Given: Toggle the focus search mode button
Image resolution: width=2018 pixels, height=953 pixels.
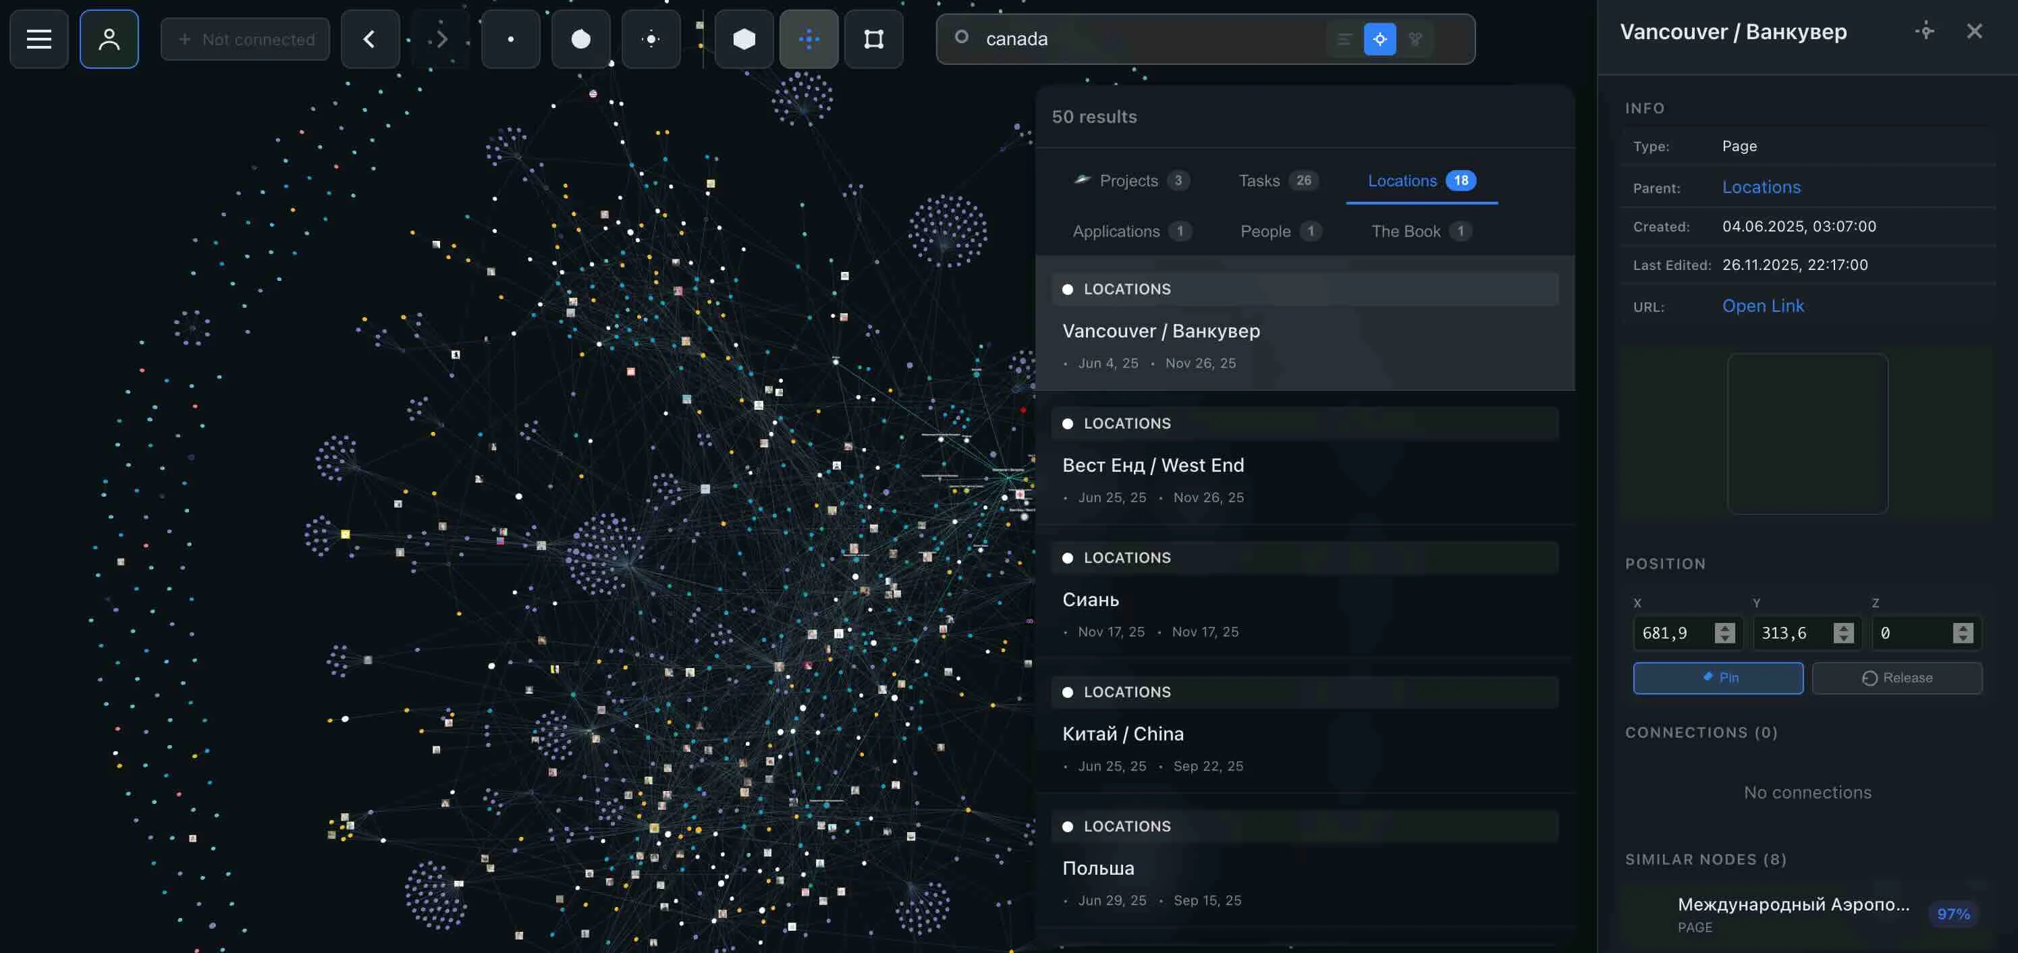Looking at the screenshot, I should point(1380,38).
